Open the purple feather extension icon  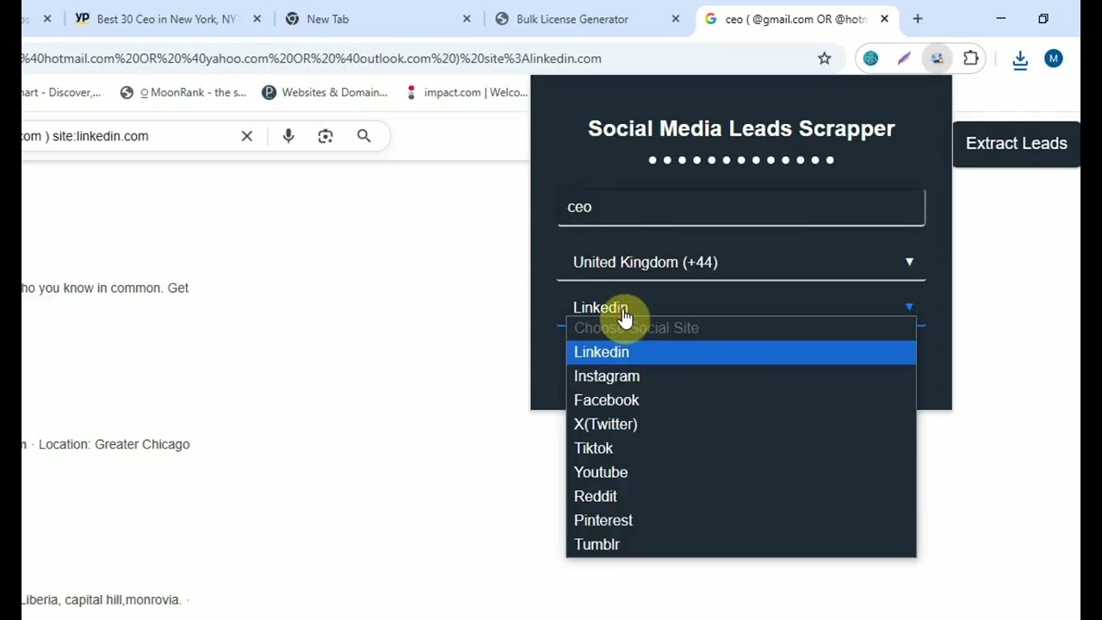pos(903,59)
